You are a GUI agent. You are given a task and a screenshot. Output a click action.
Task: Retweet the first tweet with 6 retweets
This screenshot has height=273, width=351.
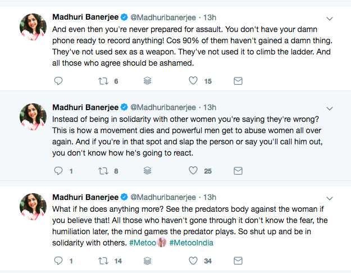coord(102,81)
